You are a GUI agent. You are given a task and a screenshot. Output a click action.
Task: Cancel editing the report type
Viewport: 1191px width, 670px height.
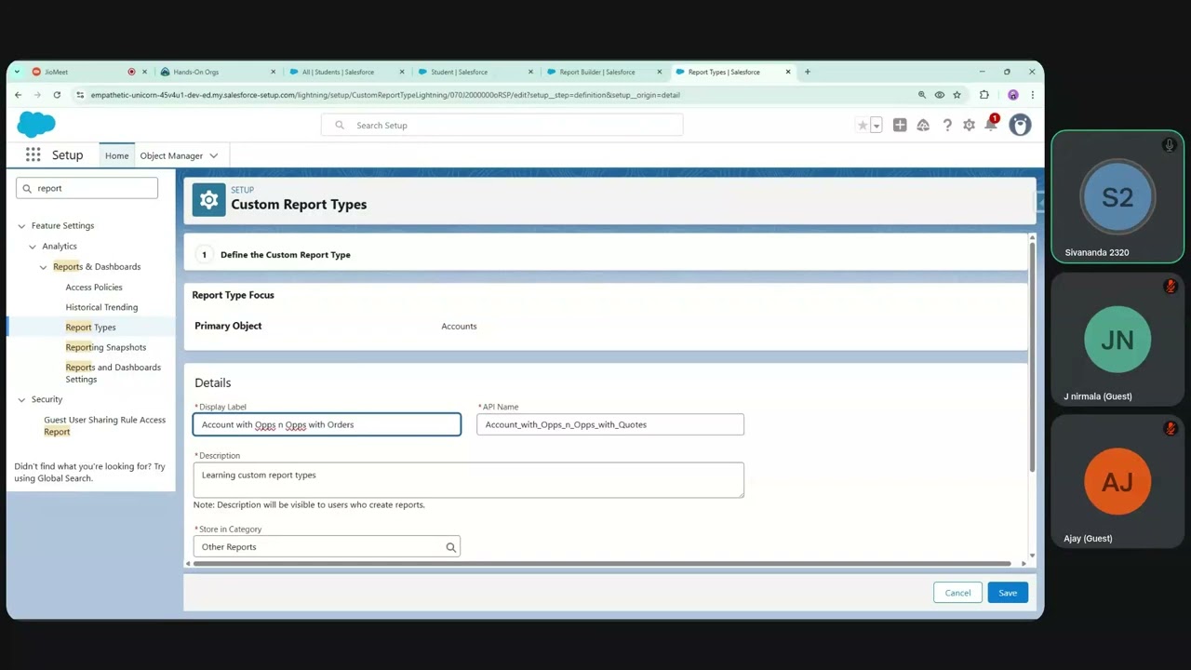[x=957, y=593]
